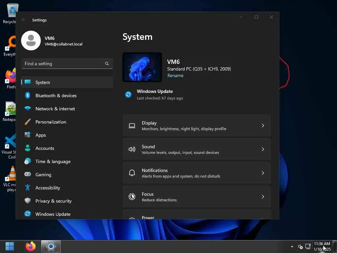This screenshot has height=253, width=337.
Task: Click the Display laptop icon
Action: 132,126
